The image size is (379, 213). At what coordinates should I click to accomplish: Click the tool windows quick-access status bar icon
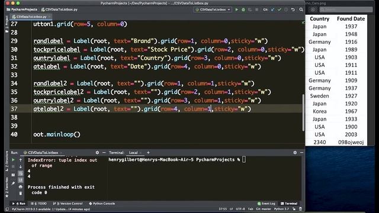click(x=7, y=209)
